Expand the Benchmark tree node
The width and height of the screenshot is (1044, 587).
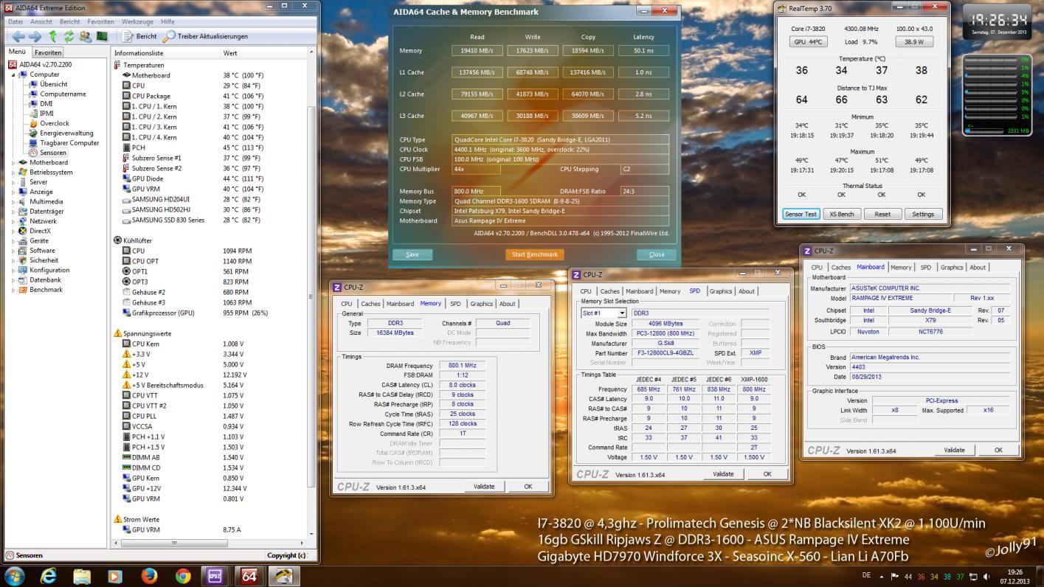(14, 290)
